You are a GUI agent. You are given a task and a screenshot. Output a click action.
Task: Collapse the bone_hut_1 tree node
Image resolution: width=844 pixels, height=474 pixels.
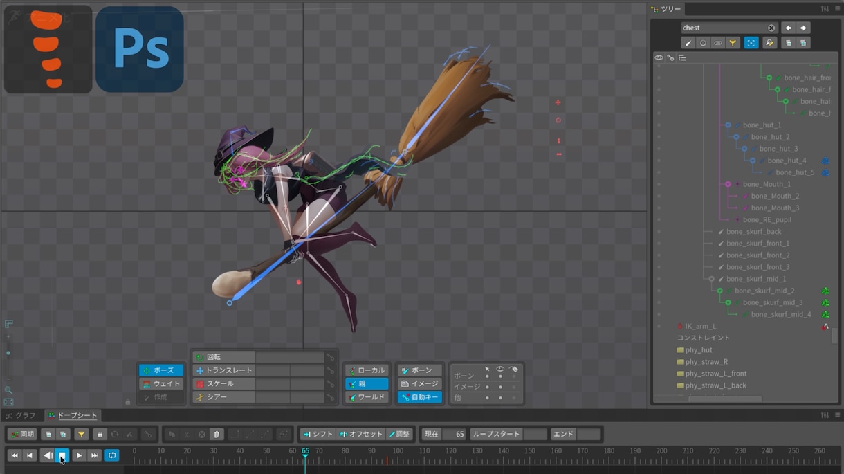728,125
